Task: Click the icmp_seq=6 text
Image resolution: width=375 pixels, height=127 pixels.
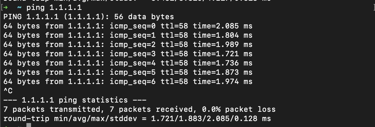Action: 132,82
